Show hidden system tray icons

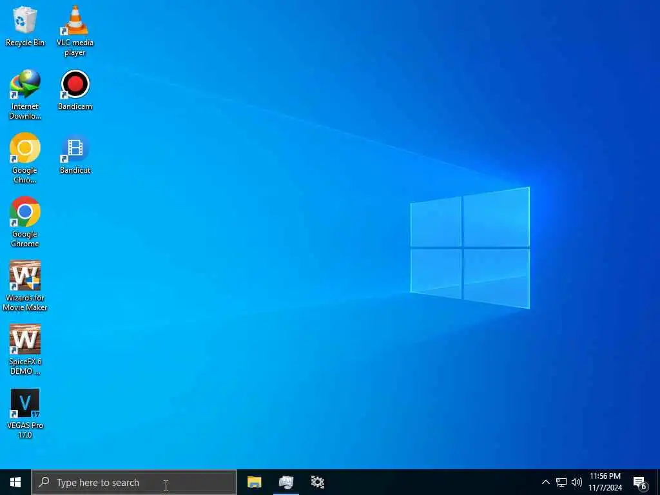[545, 482]
